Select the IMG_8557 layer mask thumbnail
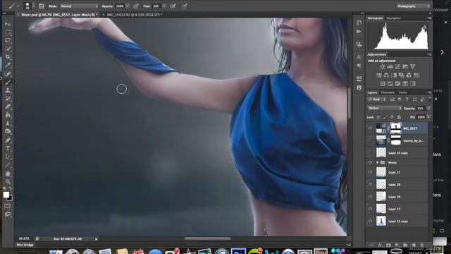Image resolution: width=451 pixels, height=254 pixels. (x=395, y=128)
